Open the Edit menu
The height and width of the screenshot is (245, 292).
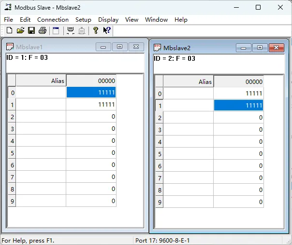[25, 19]
